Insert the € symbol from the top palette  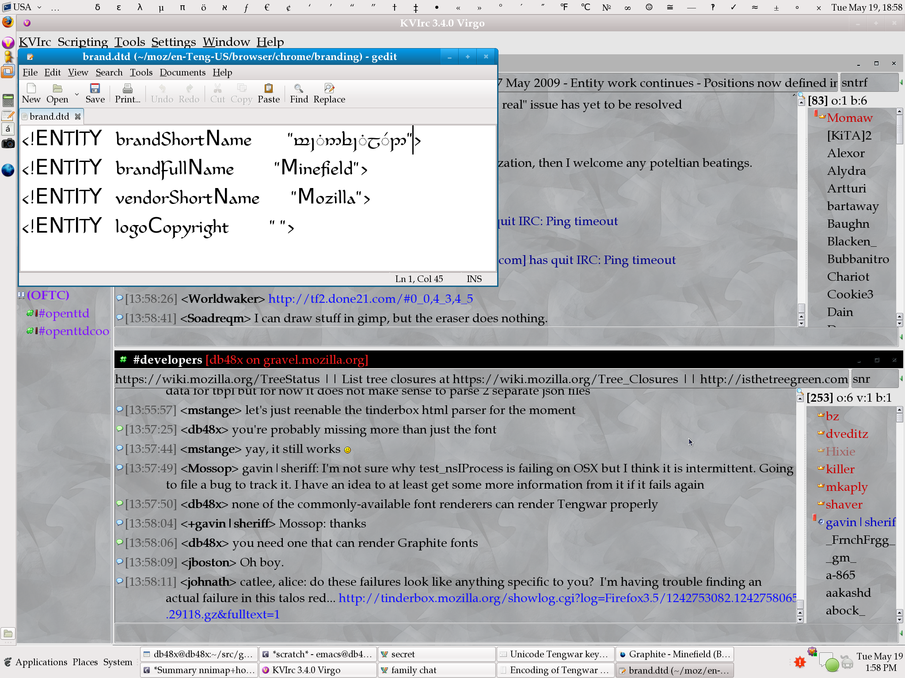(267, 8)
